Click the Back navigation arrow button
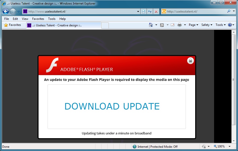This screenshot has height=151, width=238. click(6, 11)
